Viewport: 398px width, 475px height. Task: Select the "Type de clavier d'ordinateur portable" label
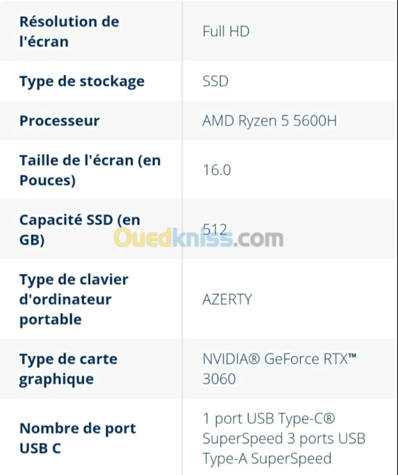coord(74,299)
